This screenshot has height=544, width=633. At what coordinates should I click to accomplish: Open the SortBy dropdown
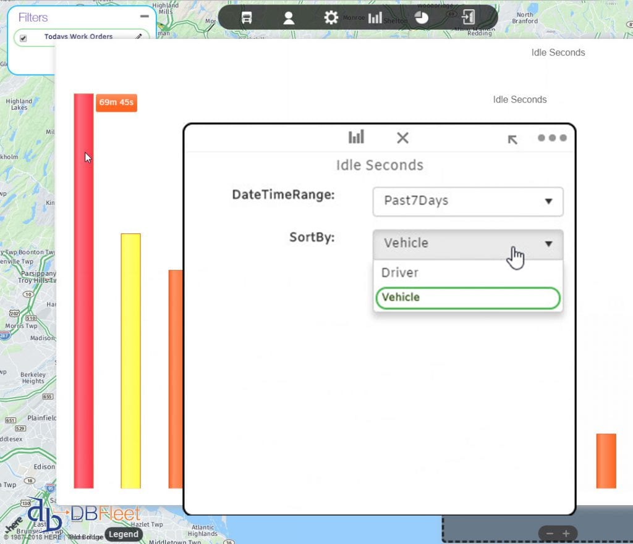pyautogui.click(x=467, y=244)
